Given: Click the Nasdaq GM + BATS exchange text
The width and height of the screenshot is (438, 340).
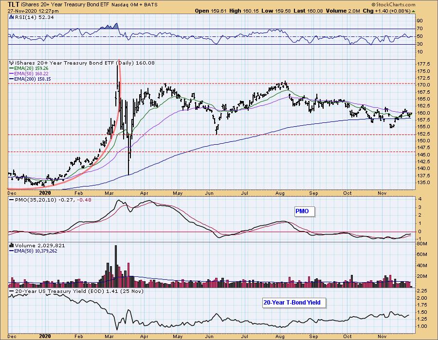Looking at the screenshot, I should [x=134, y=5].
